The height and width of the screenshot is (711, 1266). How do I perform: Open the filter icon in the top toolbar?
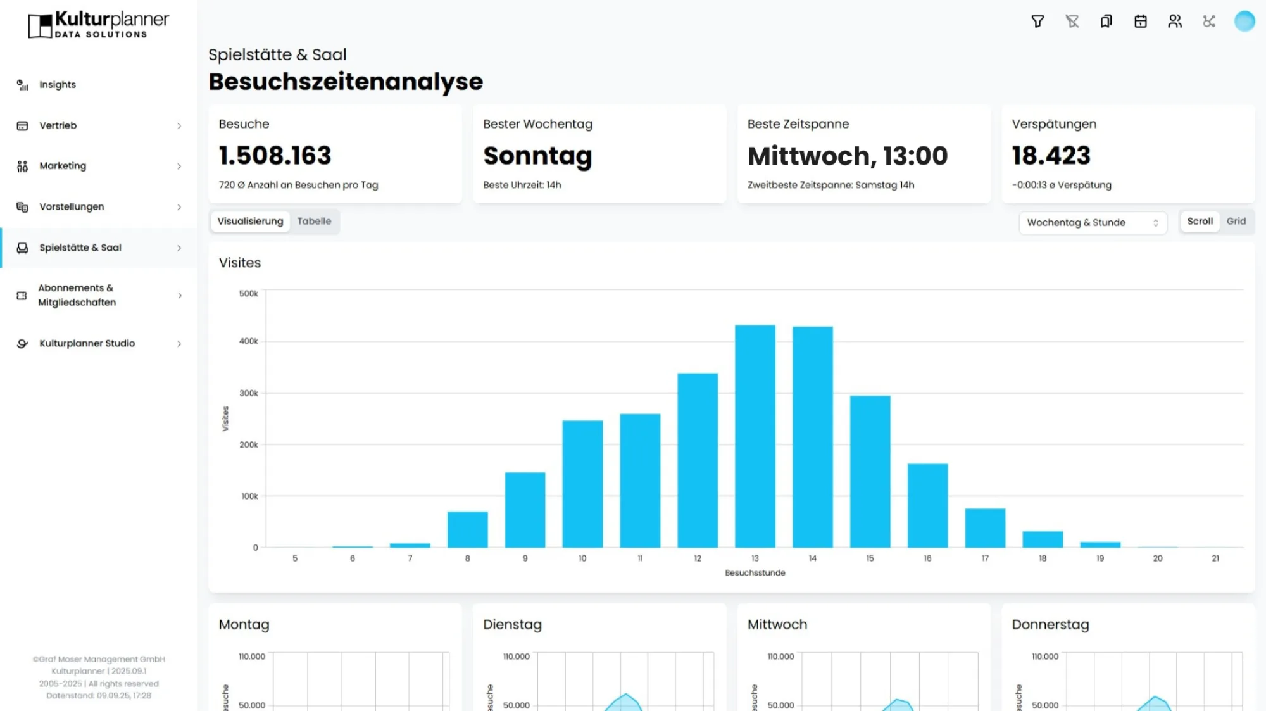tap(1038, 21)
